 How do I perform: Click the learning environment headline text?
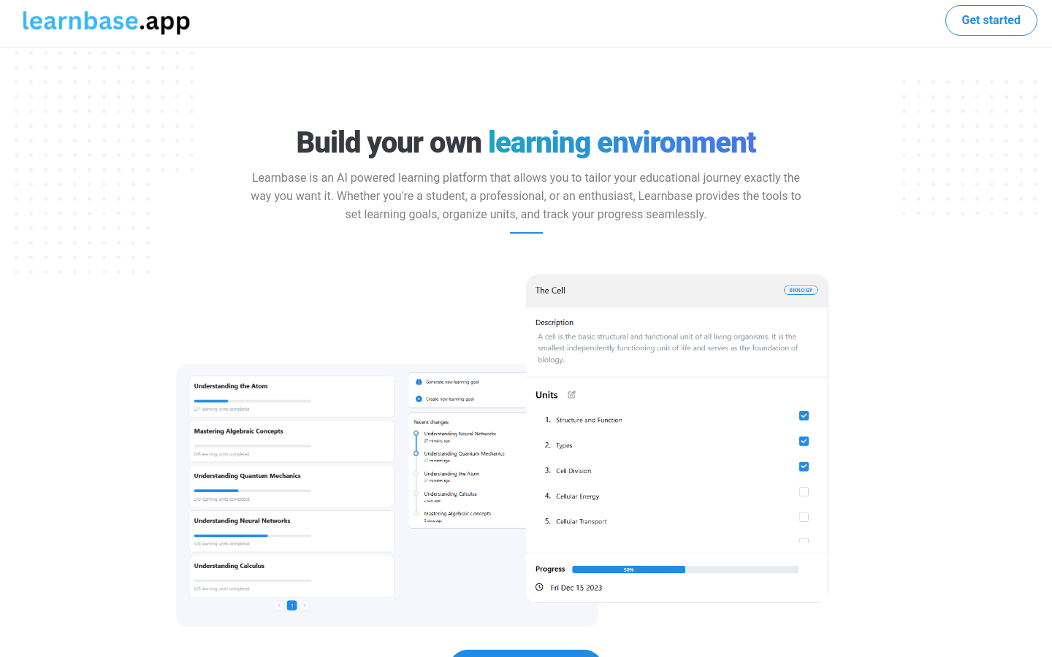coord(622,142)
